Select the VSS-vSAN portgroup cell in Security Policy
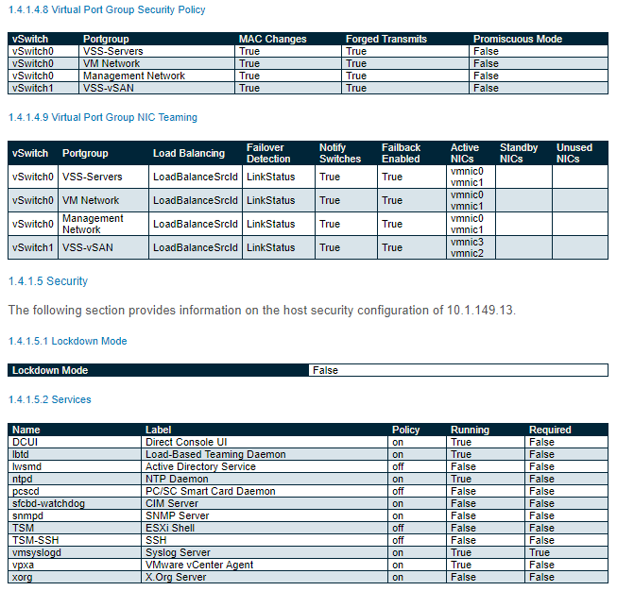The width and height of the screenshot is (617, 591). (156, 88)
